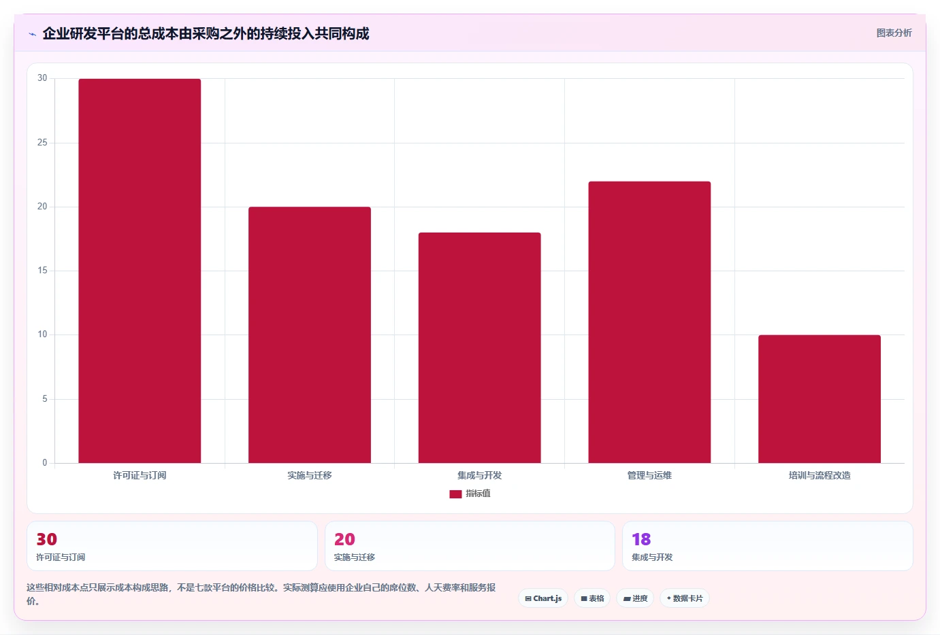
Task: Click the y-axis value 25
Action: tap(42, 143)
